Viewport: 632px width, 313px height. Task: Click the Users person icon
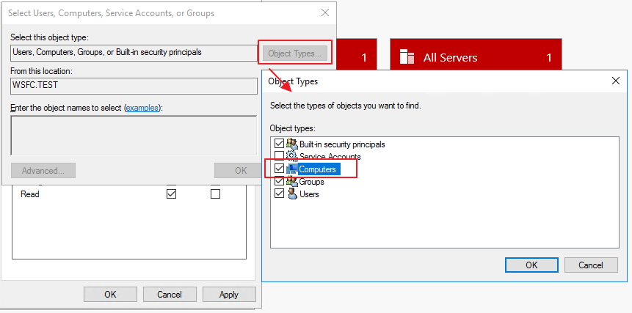291,194
